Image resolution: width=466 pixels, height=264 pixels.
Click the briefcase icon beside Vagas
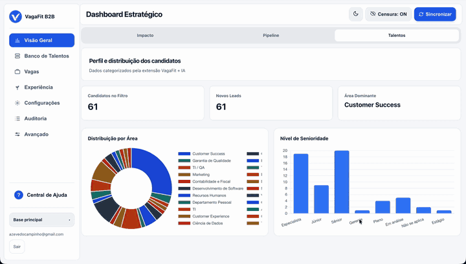coord(17,72)
